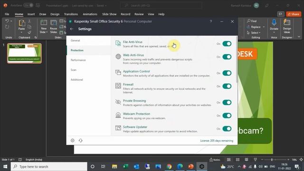The height and width of the screenshot is (171, 304).
Task: Switch to PowerPoint Draw tab
Action: [x=43, y=14]
